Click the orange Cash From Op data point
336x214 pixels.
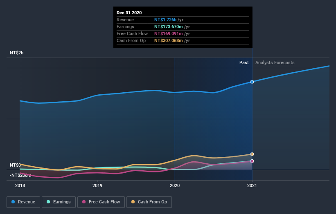(252, 154)
